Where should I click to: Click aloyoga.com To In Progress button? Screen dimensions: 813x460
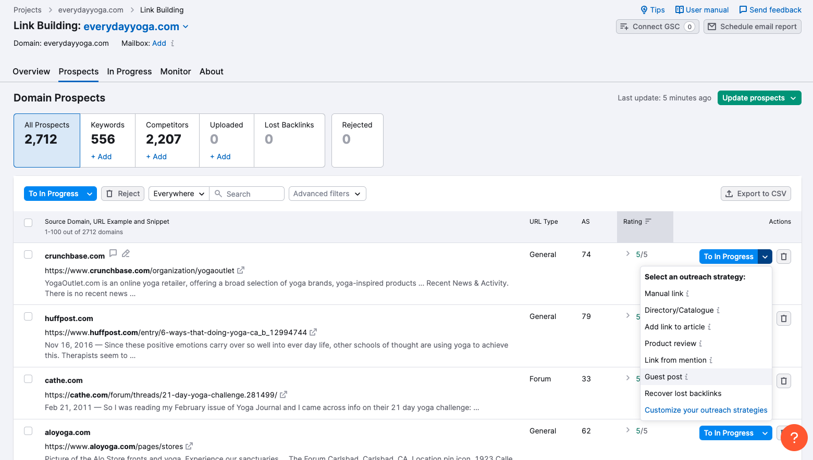tap(728, 433)
